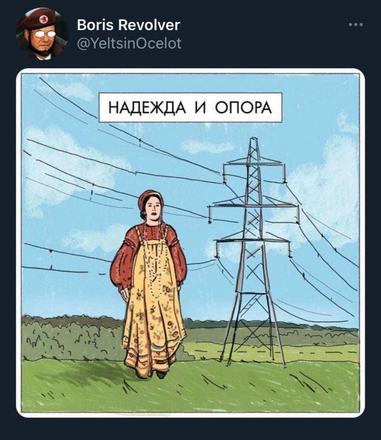Open the attached cartoon image
Screen dimensions: 381x440
click(190, 243)
